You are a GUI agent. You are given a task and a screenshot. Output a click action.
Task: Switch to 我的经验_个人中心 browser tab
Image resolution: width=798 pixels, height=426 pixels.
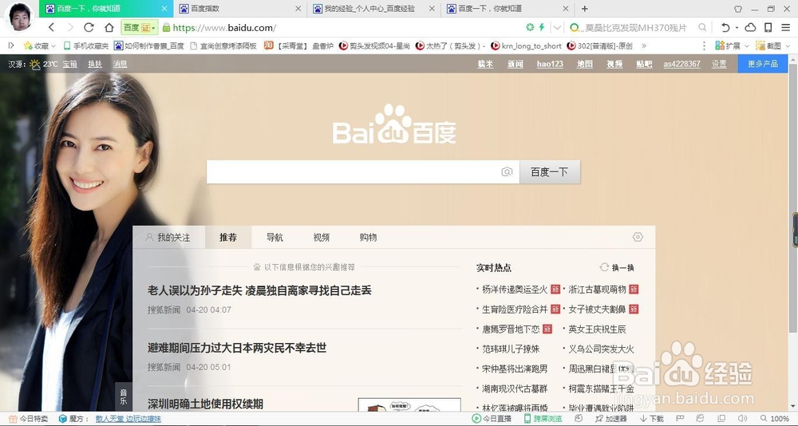coord(374,9)
